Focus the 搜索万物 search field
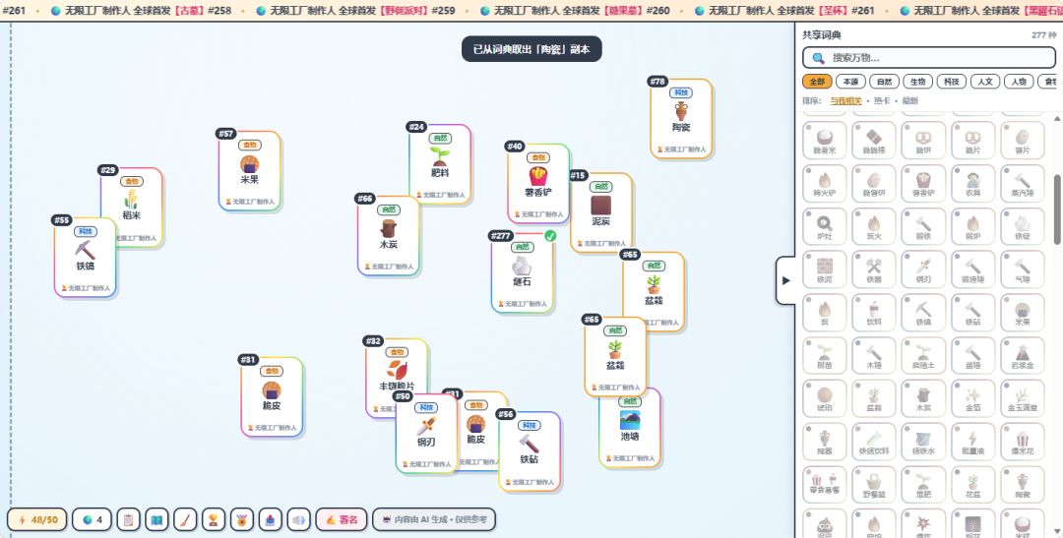 coord(929,58)
